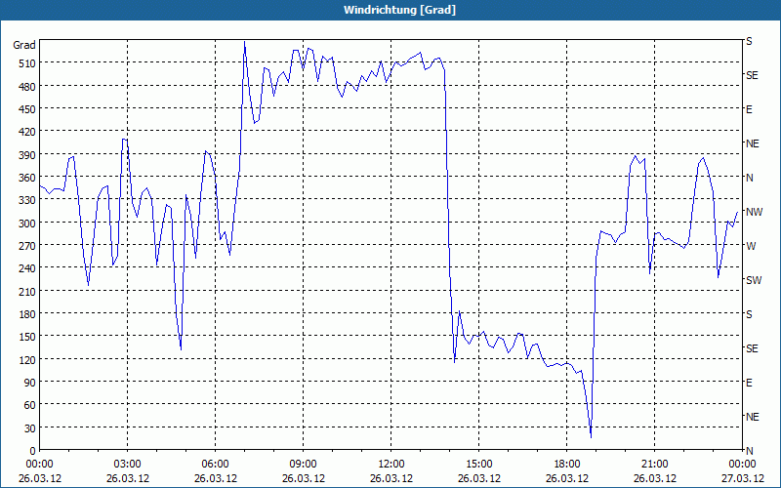Select the SW compass direction label
The width and height of the screenshot is (781, 488).
click(754, 280)
